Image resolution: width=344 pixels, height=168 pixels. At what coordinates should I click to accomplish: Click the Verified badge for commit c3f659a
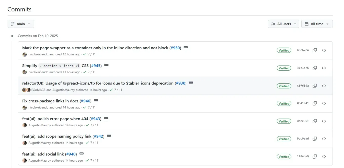(284, 86)
